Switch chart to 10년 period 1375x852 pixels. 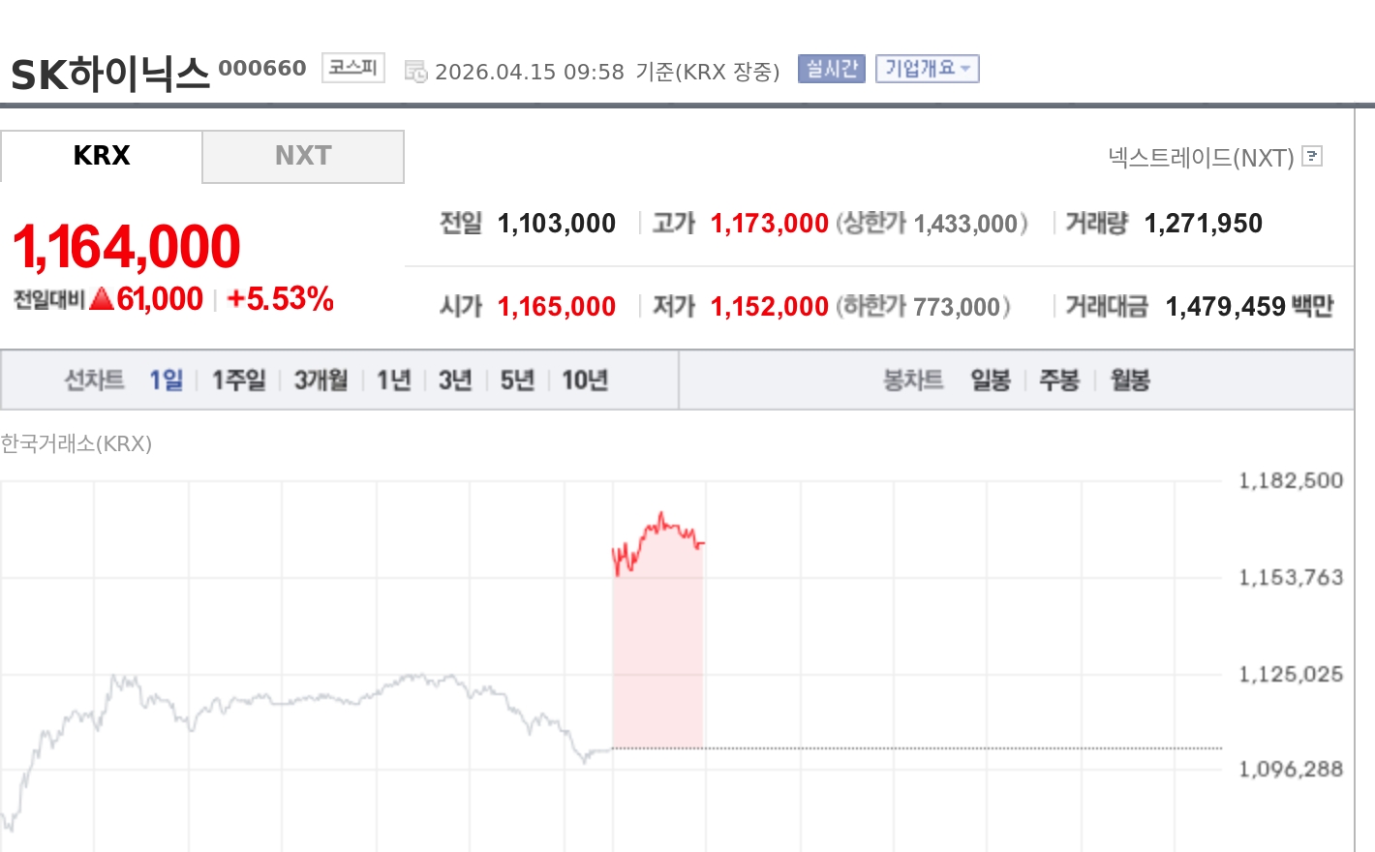click(x=584, y=380)
